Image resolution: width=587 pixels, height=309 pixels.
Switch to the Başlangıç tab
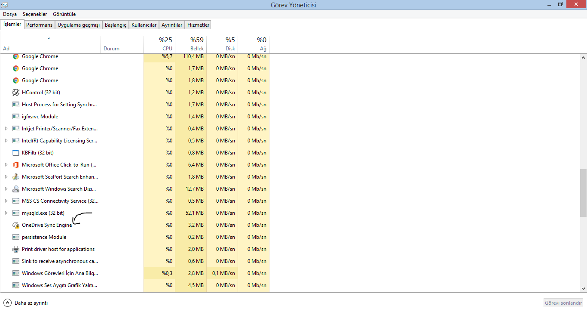coord(116,25)
